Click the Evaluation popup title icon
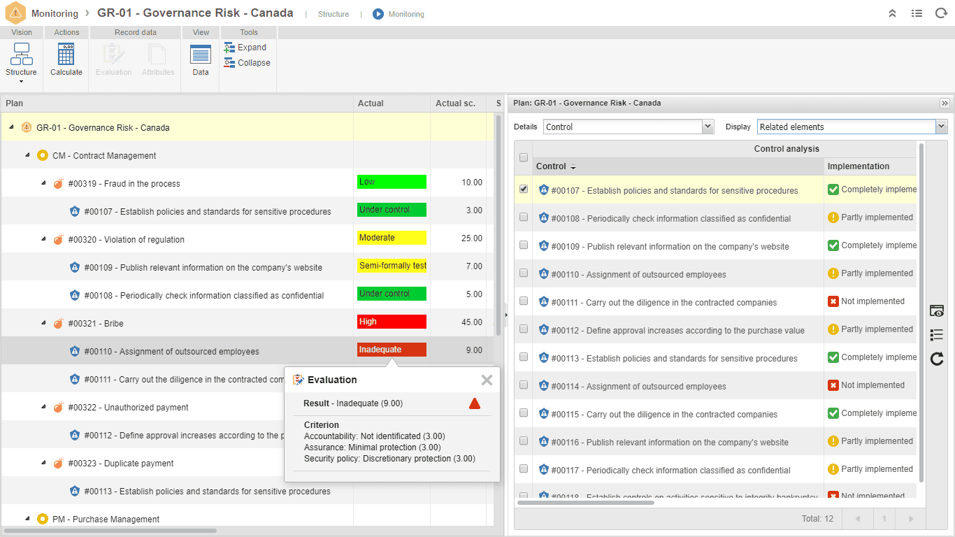 click(x=299, y=380)
